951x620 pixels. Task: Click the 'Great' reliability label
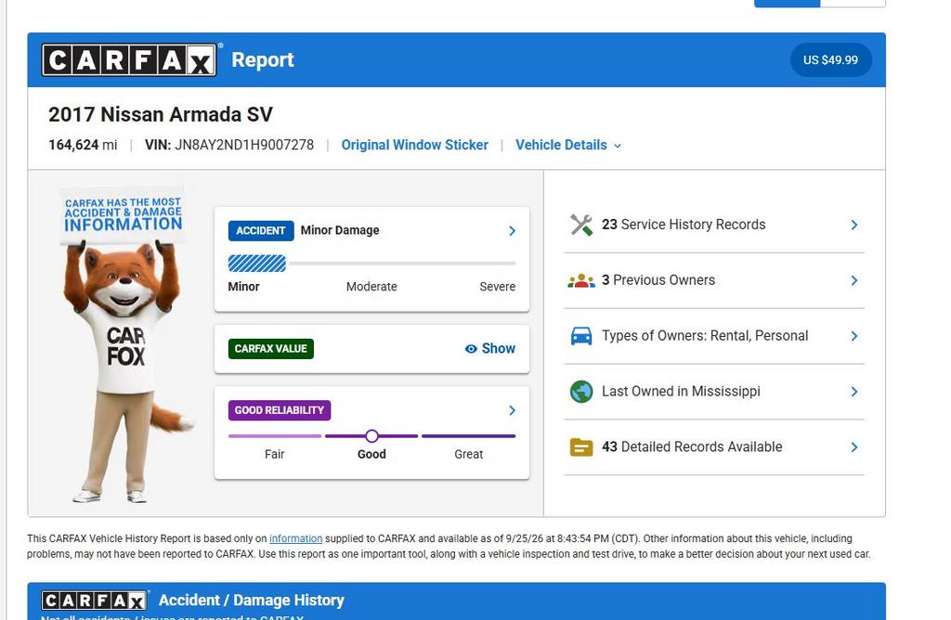click(x=469, y=455)
